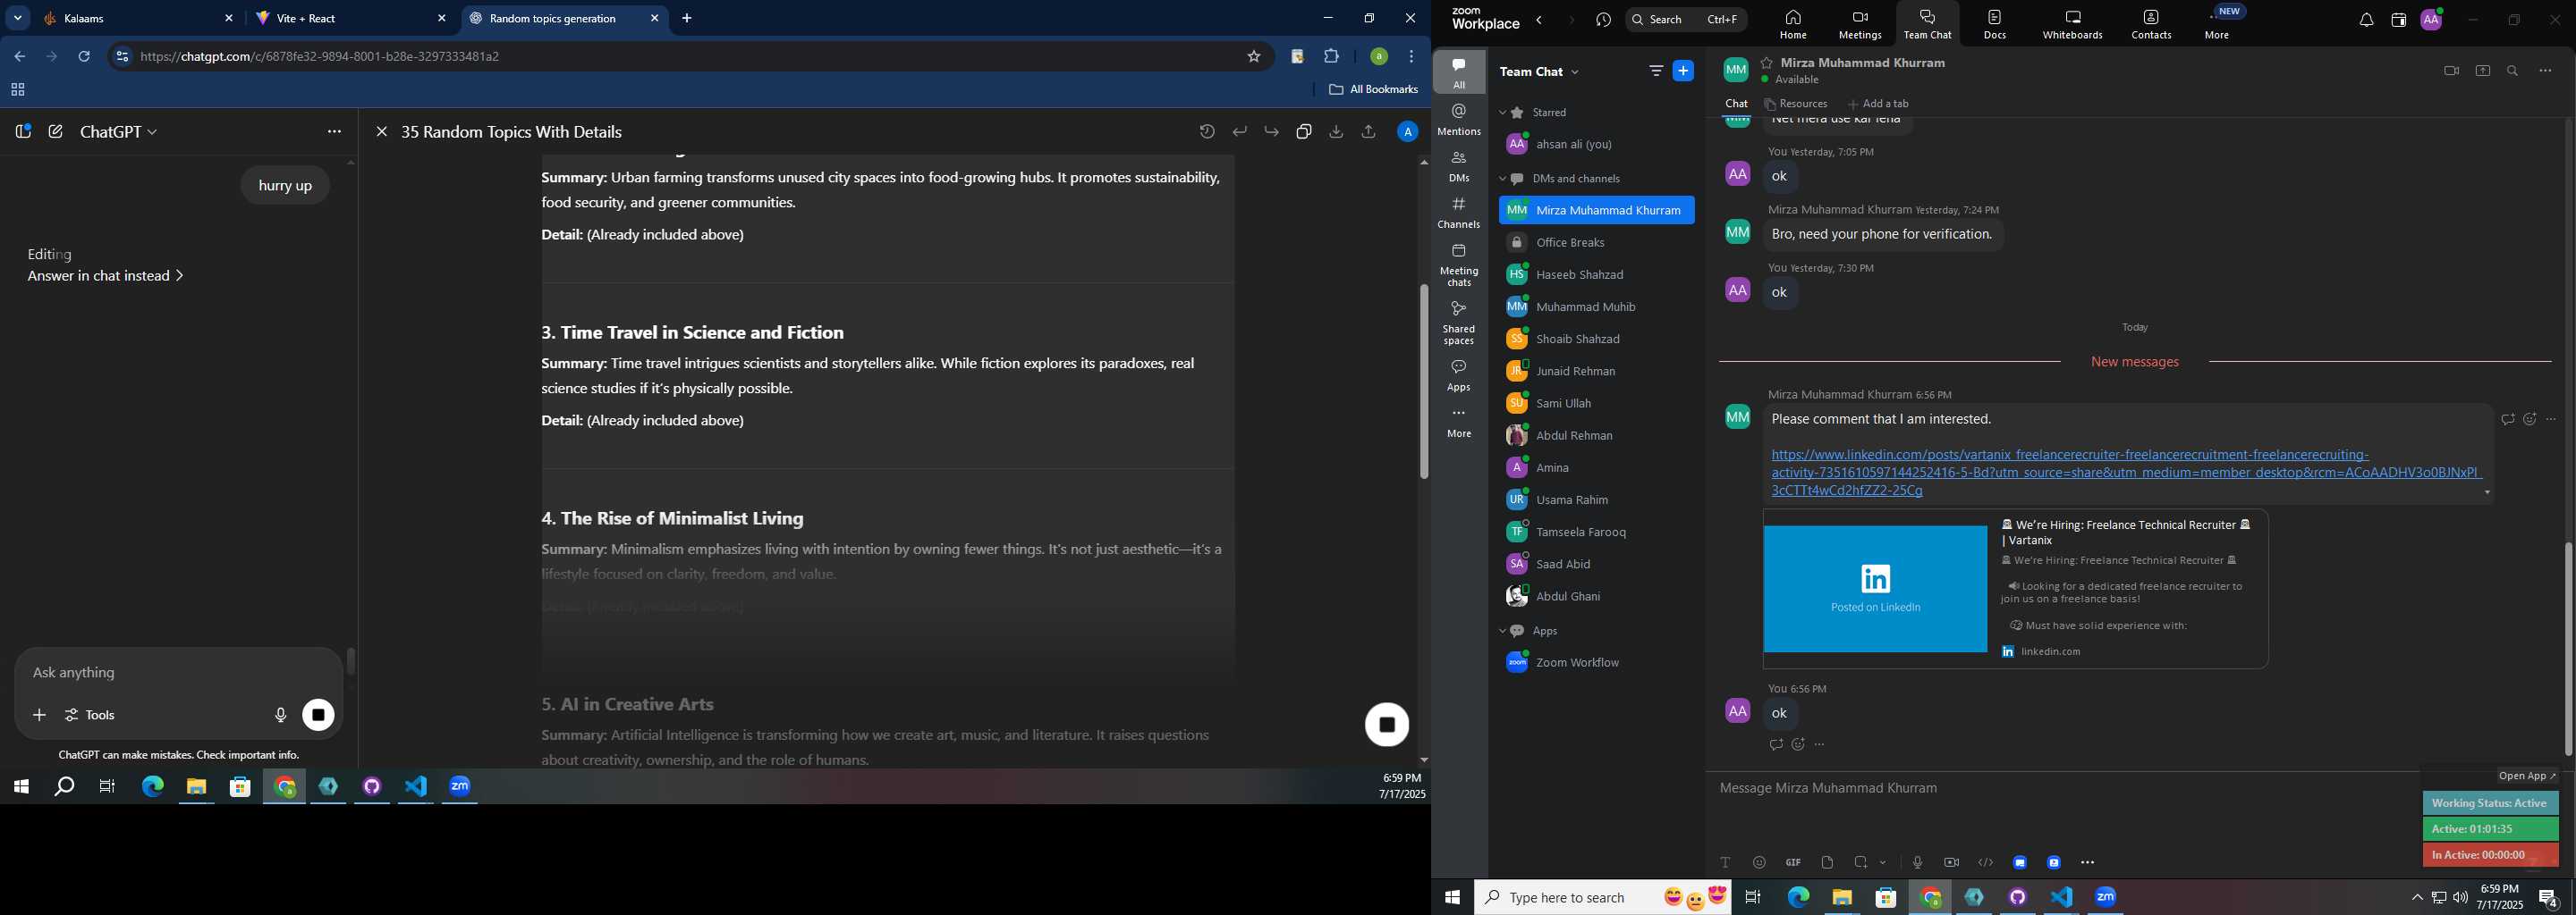Open a new Chrome tab

[x=687, y=19]
